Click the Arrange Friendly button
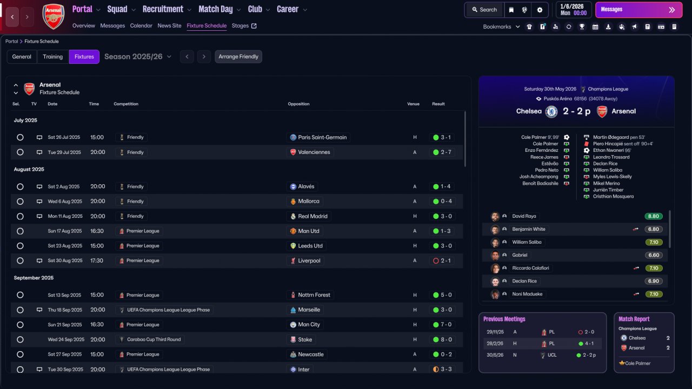 point(238,57)
